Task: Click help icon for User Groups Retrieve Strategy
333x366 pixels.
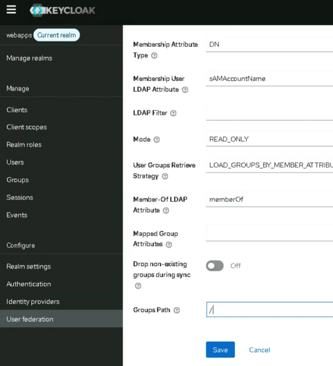Action: coord(165,177)
